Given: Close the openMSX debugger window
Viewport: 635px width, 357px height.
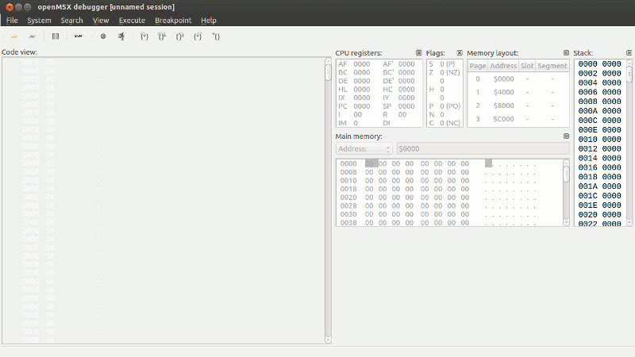Looking at the screenshot, I should tap(10, 7).
